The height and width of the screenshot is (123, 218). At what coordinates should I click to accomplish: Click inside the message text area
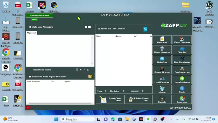pos(59,50)
